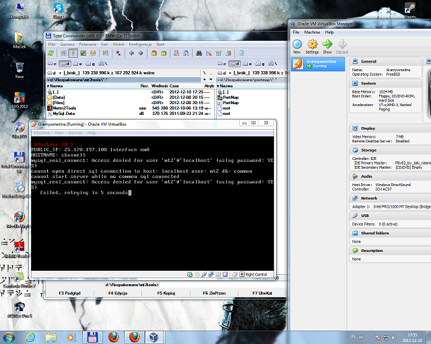Select drive g in the left panel drive bar

click(x=90, y=64)
